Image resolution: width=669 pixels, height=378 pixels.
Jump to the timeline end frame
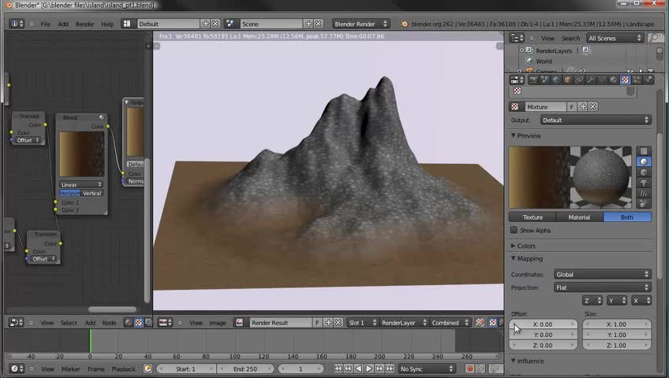pos(390,369)
